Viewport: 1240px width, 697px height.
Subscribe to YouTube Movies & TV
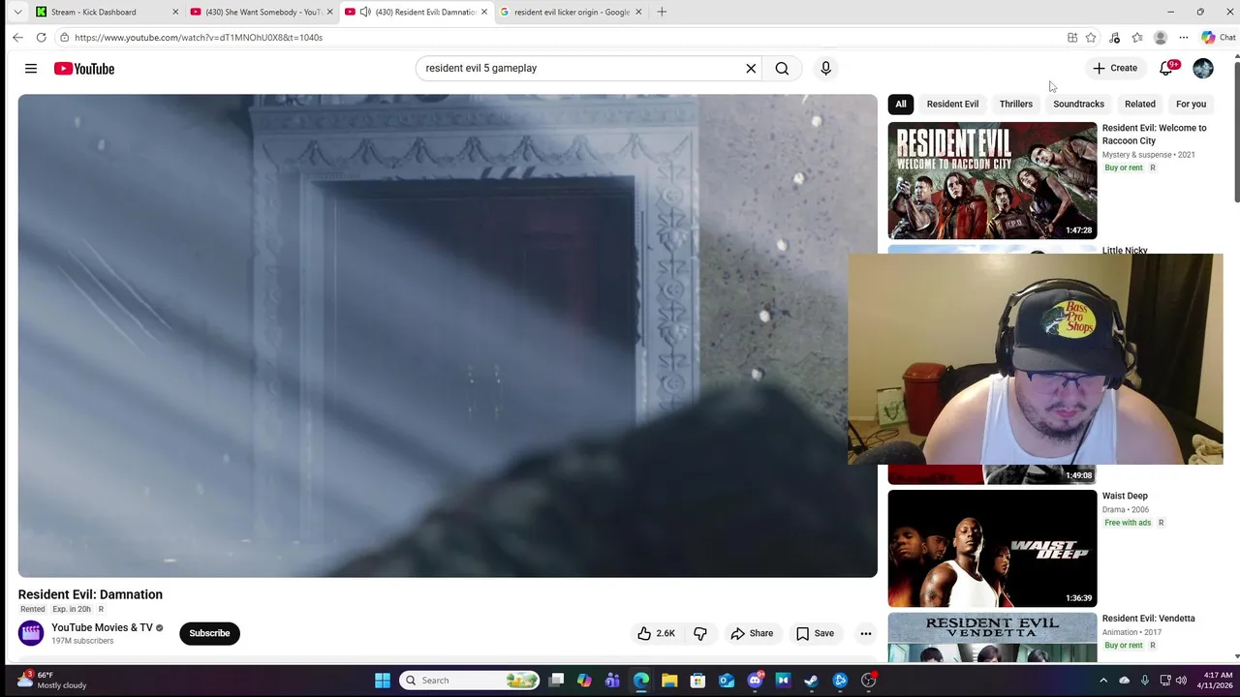[209, 633]
